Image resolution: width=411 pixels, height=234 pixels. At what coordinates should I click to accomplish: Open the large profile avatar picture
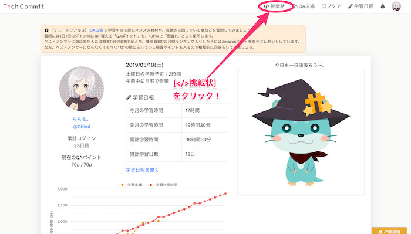point(82,89)
